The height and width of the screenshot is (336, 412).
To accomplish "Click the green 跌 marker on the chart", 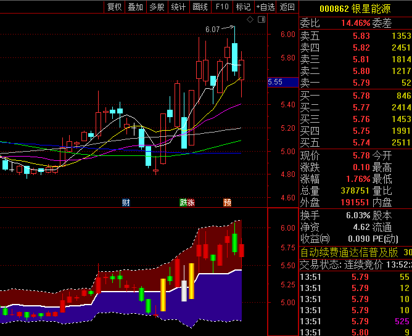I will pos(183,203).
